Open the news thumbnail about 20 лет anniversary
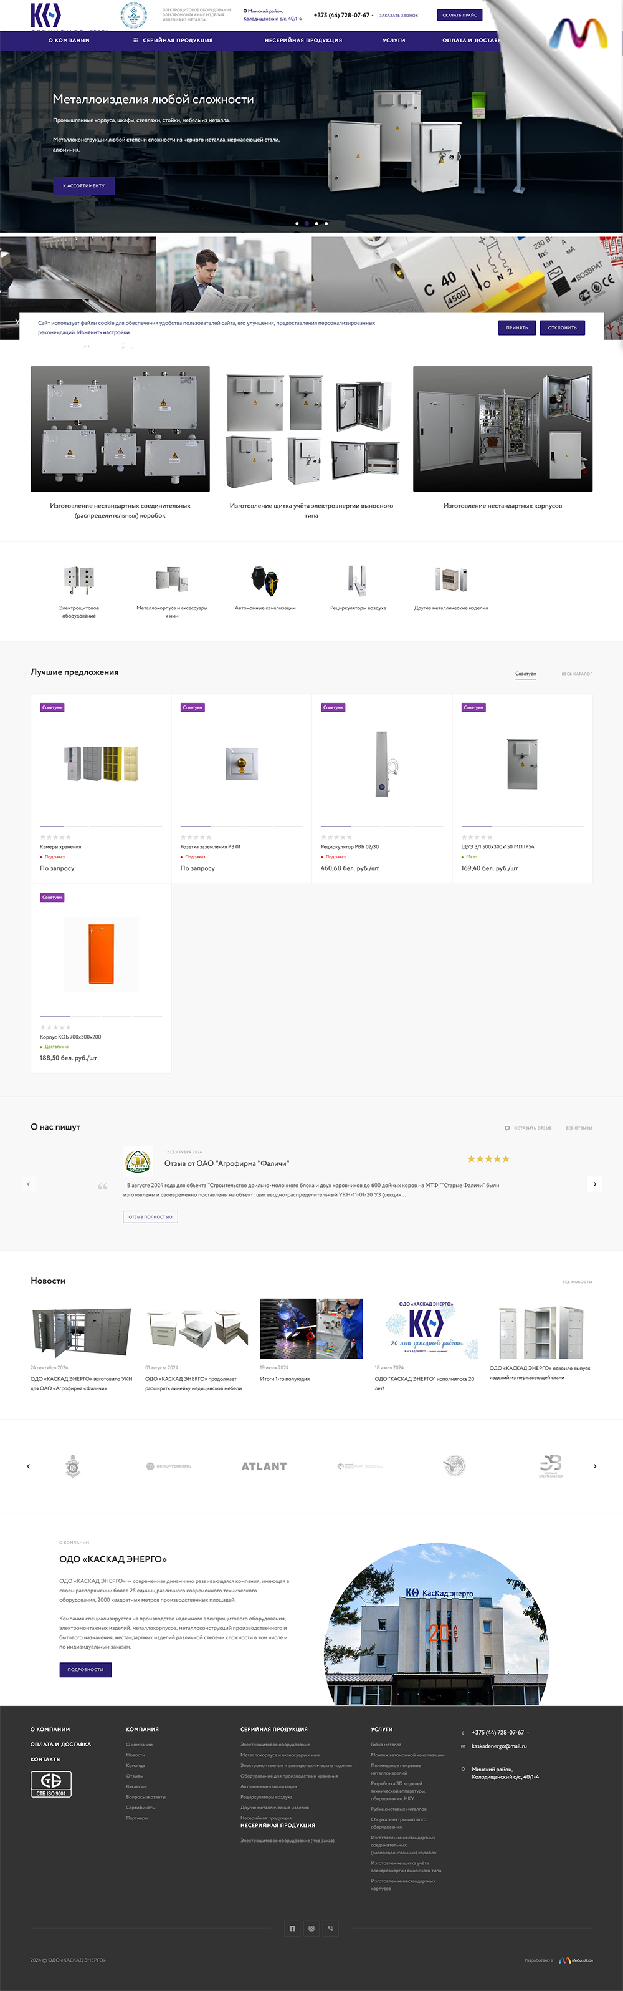Screen dimensions: 623x1991 pyautogui.click(x=426, y=1329)
